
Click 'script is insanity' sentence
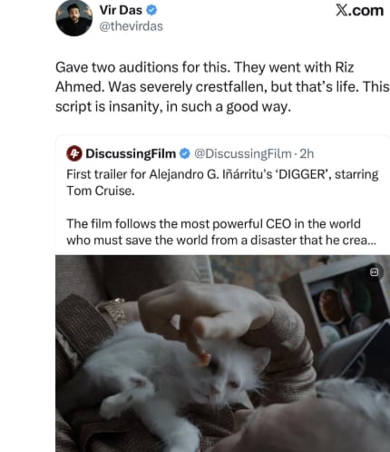173,107
